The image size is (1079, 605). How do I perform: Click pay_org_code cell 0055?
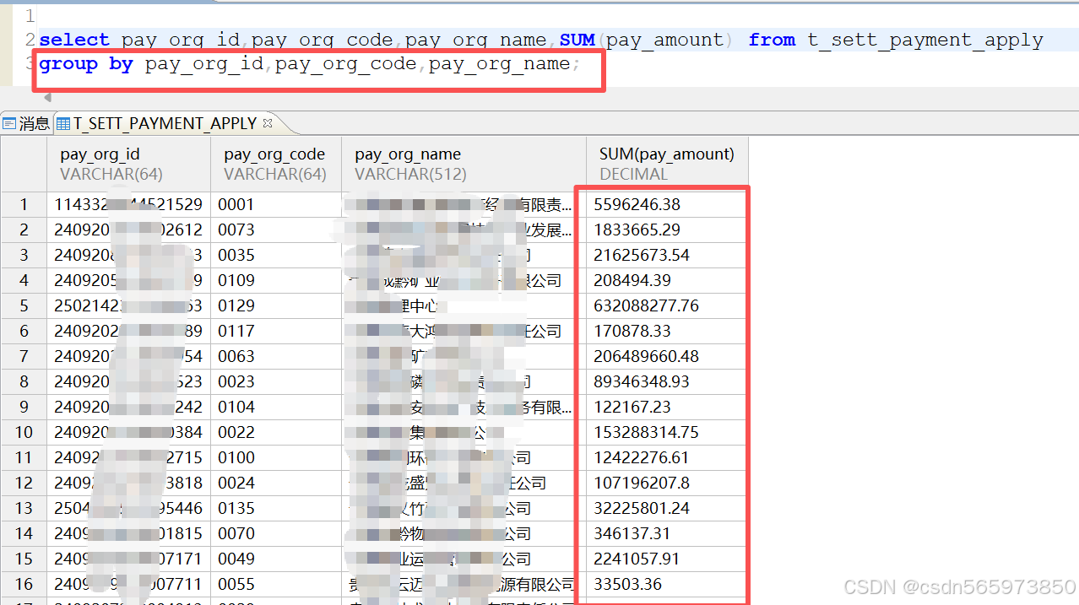tap(276, 584)
